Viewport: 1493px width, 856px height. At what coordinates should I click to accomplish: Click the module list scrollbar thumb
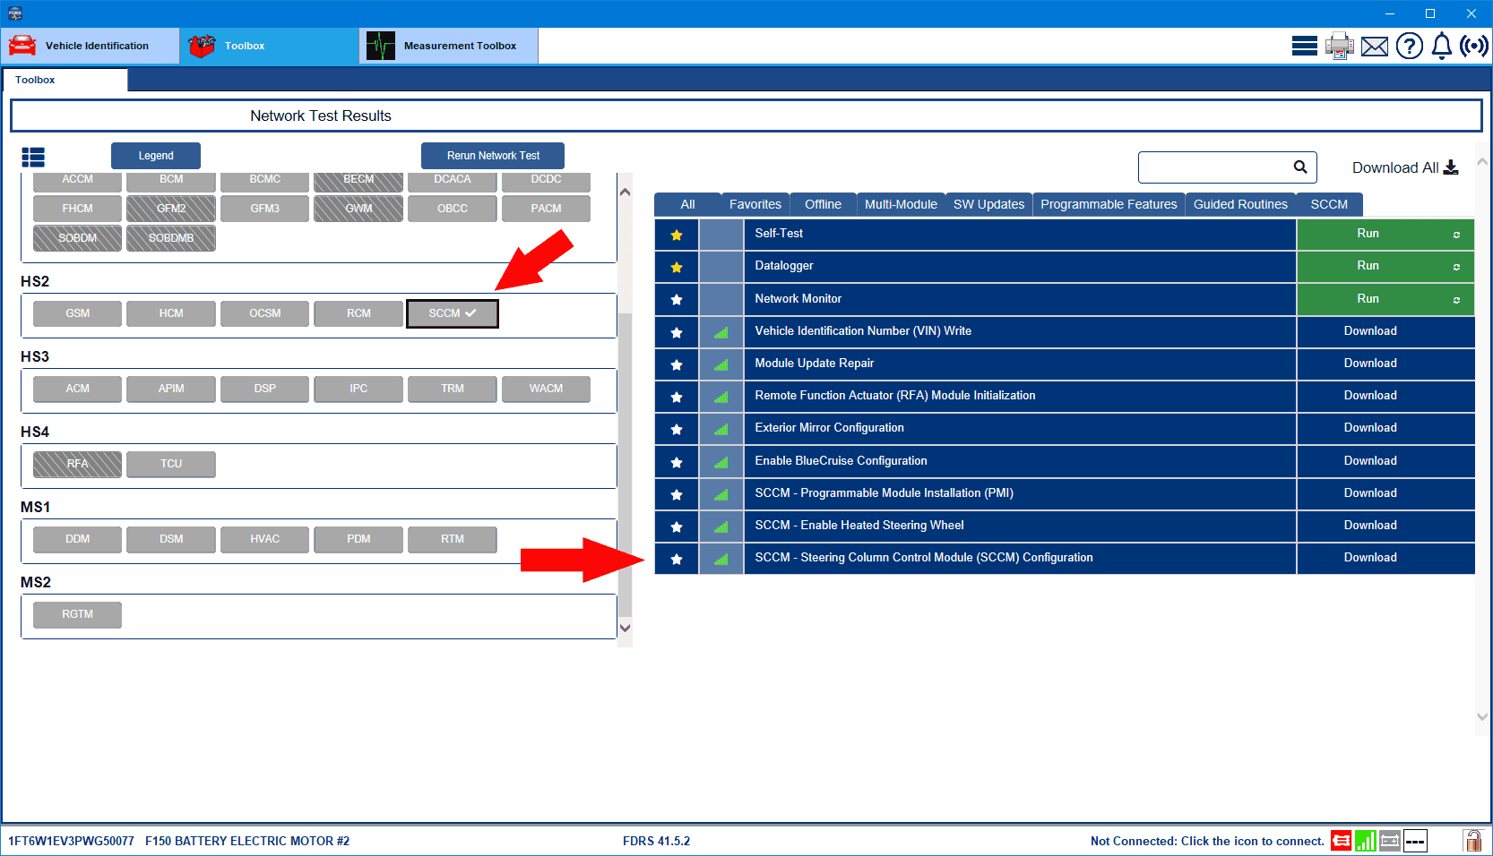tap(625, 466)
